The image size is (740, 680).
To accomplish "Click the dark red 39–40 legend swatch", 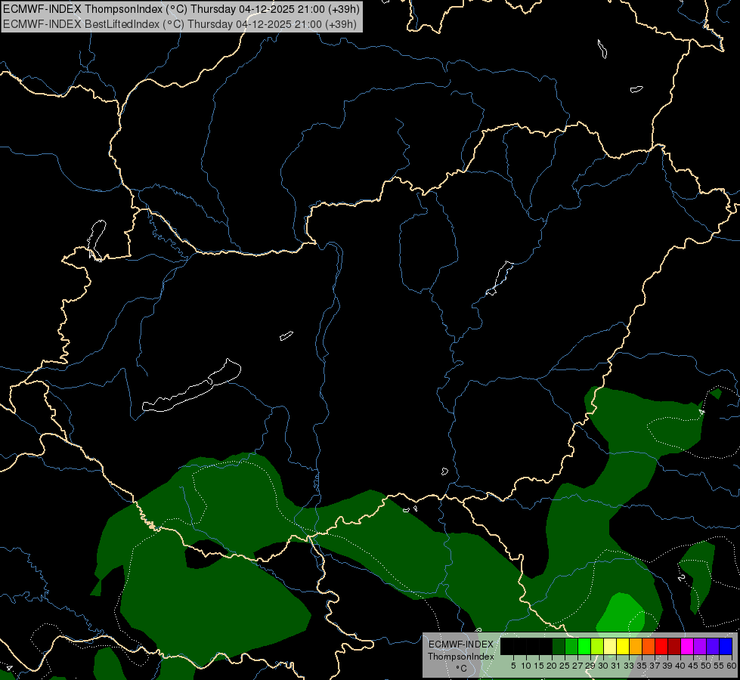I will (x=674, y=646).
